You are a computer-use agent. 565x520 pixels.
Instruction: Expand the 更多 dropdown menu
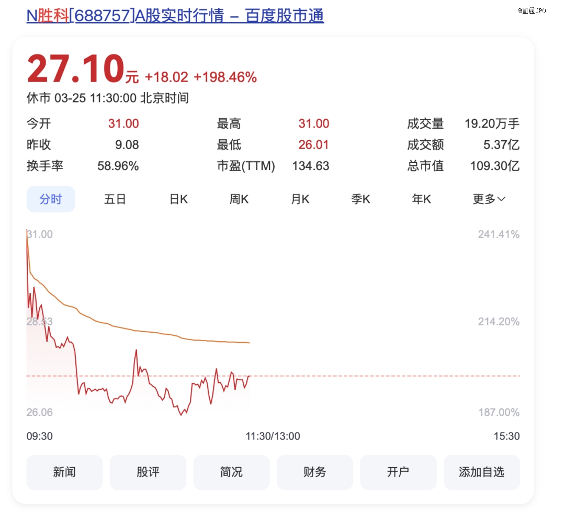tap(489, 199)
